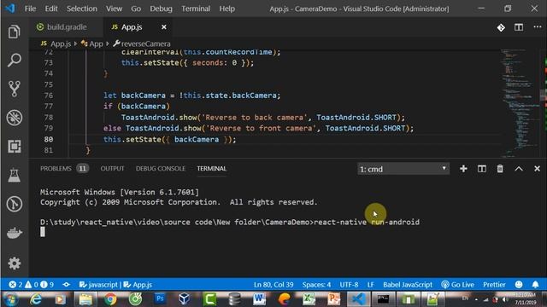
Task: Click the source control diamond icon in editor toolbar
Action: pyautogui.click(x=501, y=27)
